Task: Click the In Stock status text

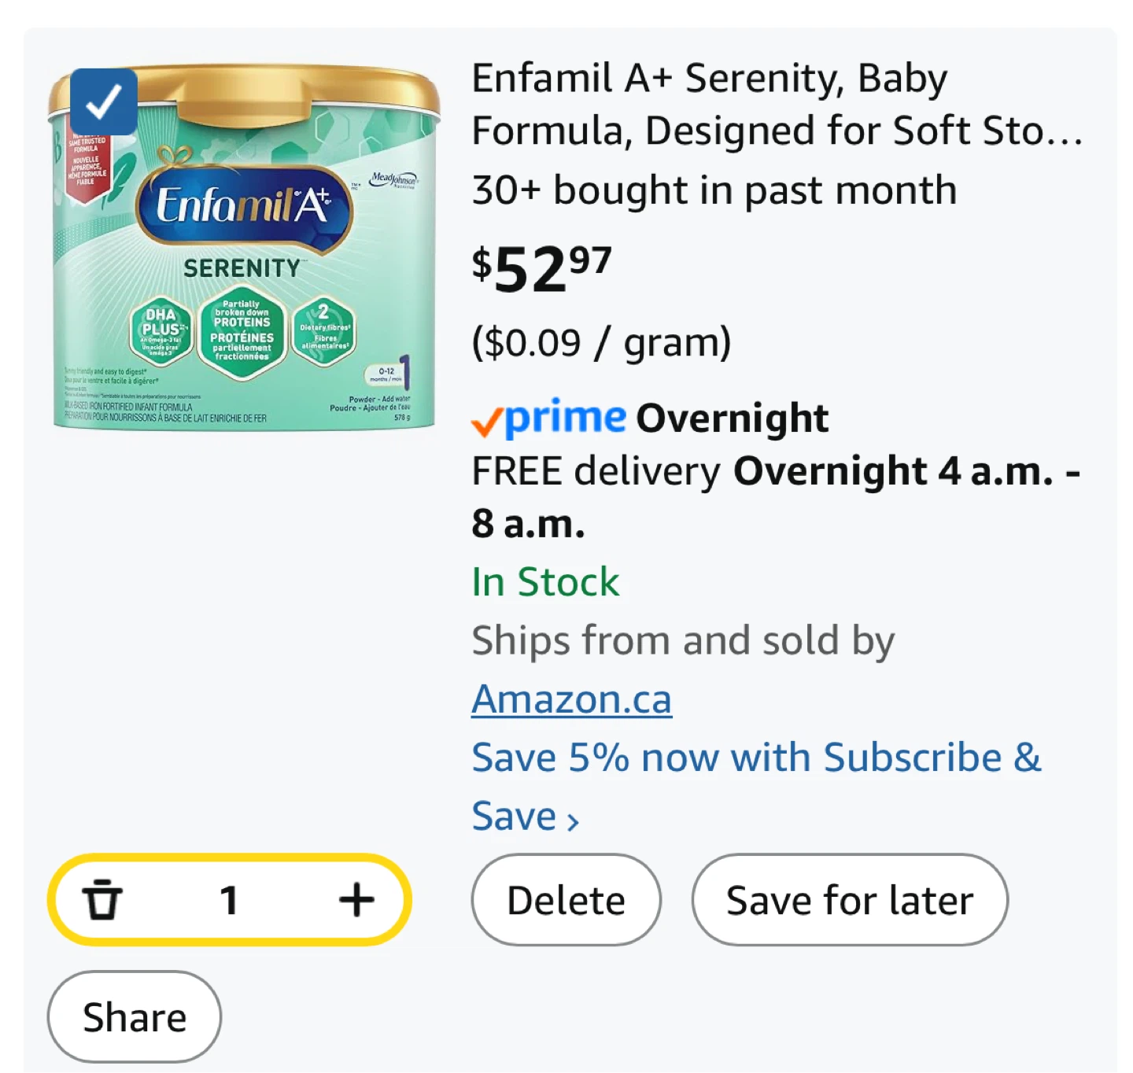Action: pyautogui.click(x=545, y=582)
